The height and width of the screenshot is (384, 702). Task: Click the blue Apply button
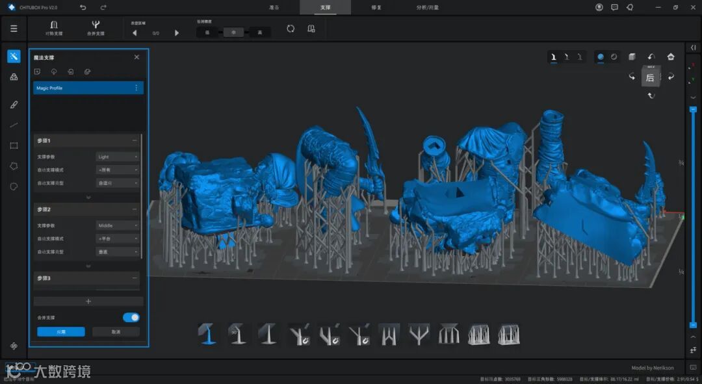click(x=60, y=332)
